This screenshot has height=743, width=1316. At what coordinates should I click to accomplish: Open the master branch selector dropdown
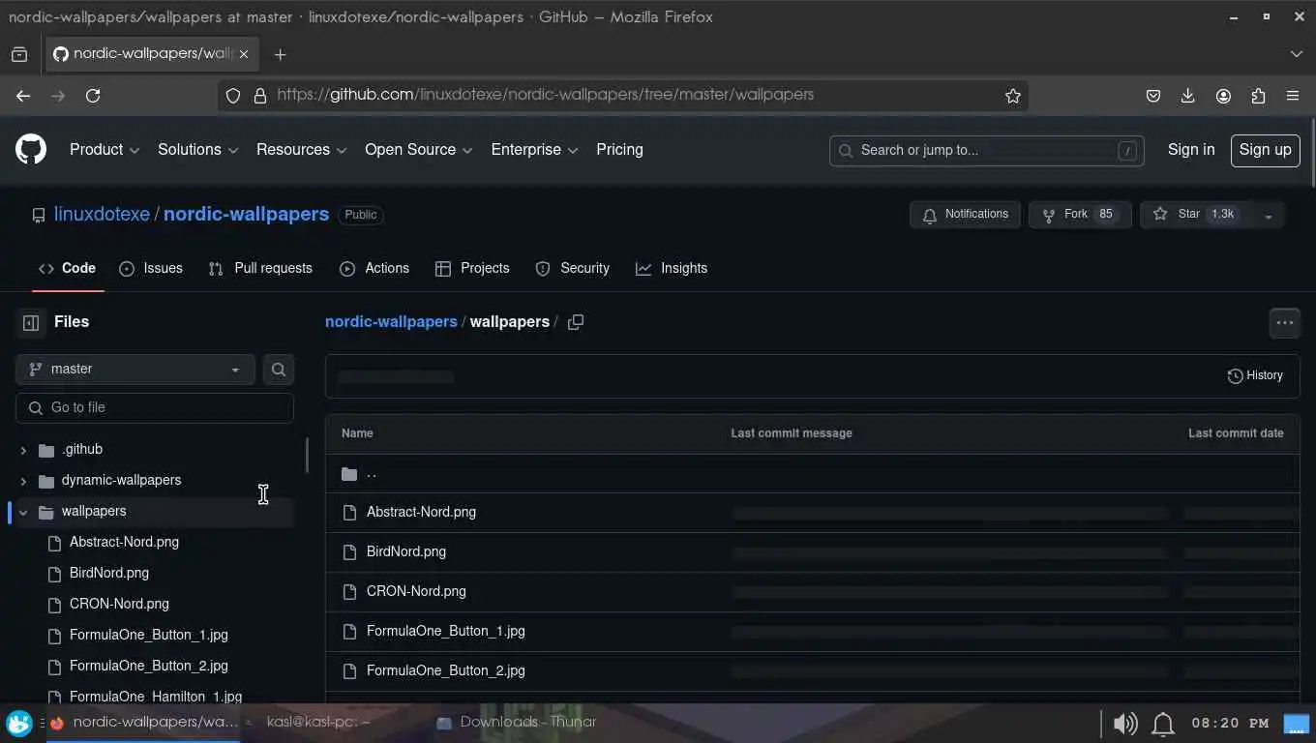point(135,369)
